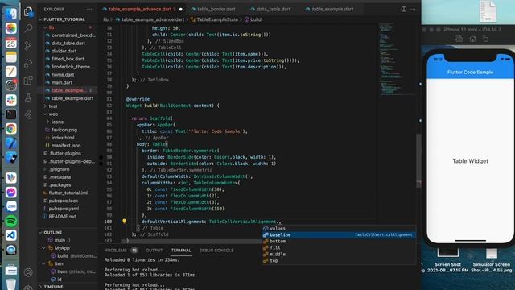Open editor more actions ellipsis
The image size is (515, 290).
click(413, 9)
